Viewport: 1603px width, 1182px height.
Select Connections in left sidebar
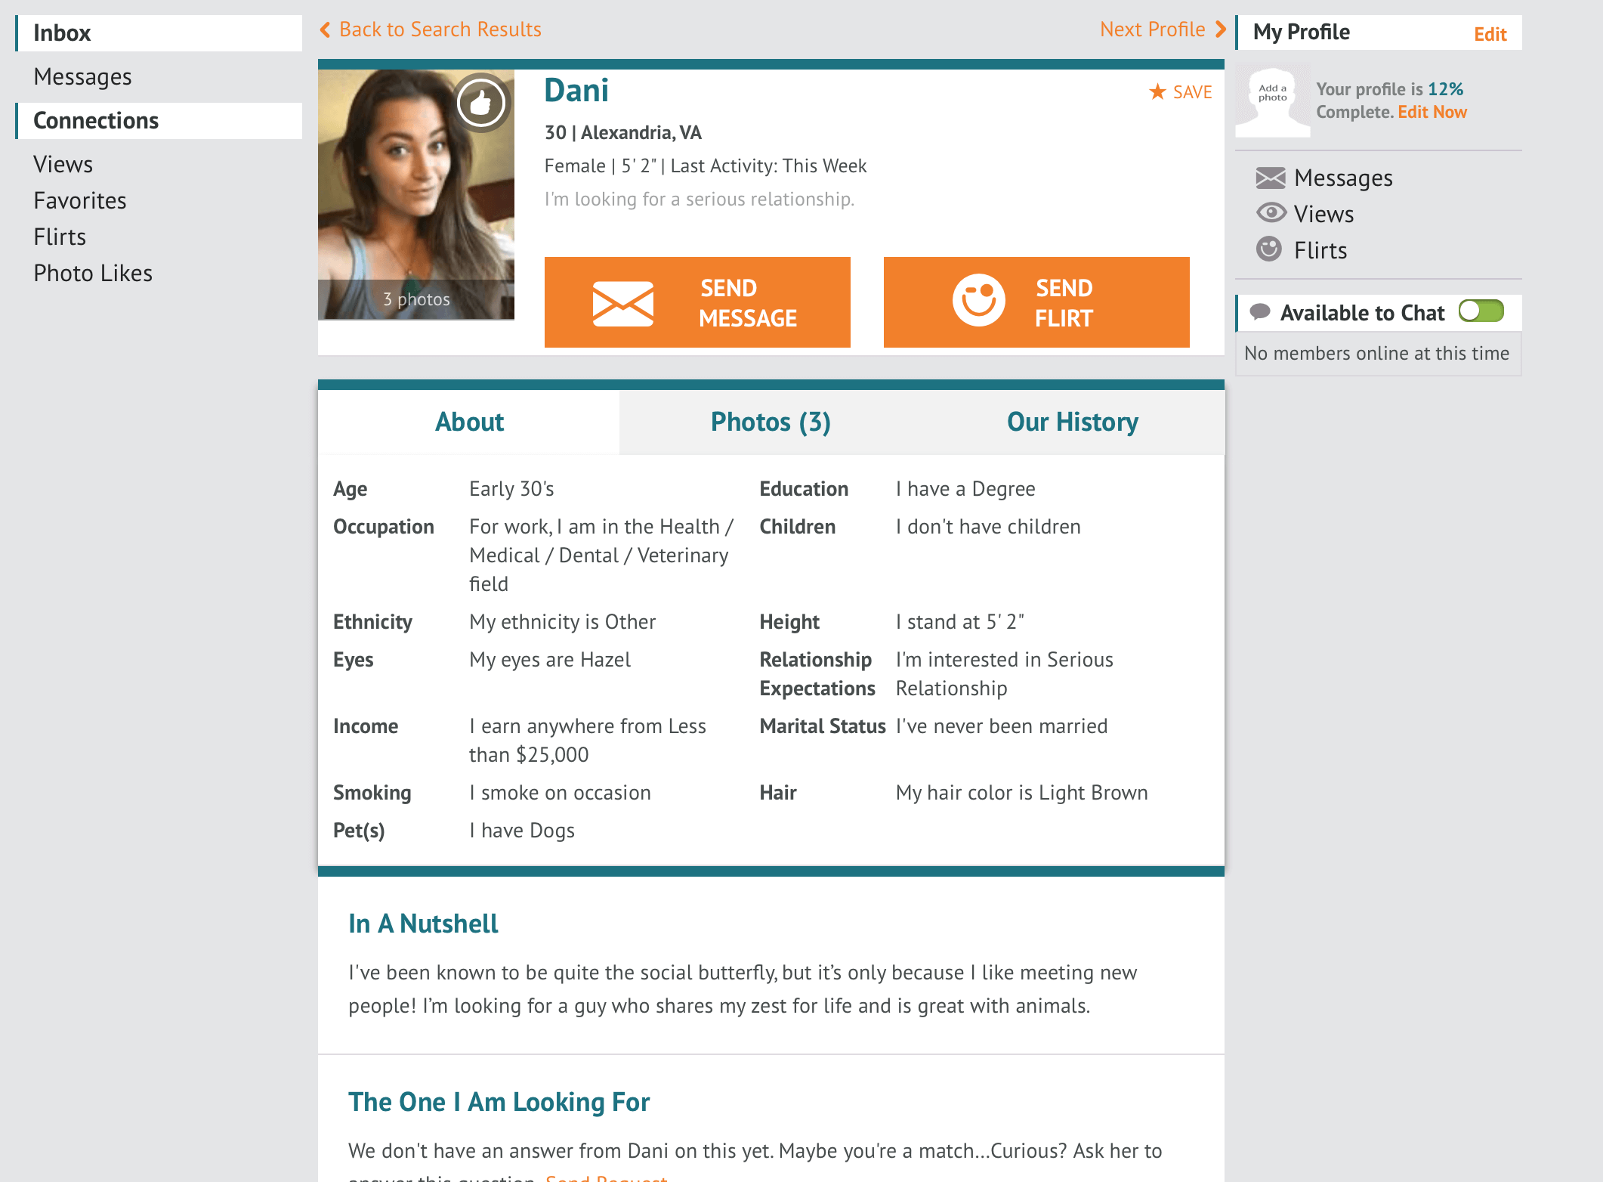[x=97, y=119]
